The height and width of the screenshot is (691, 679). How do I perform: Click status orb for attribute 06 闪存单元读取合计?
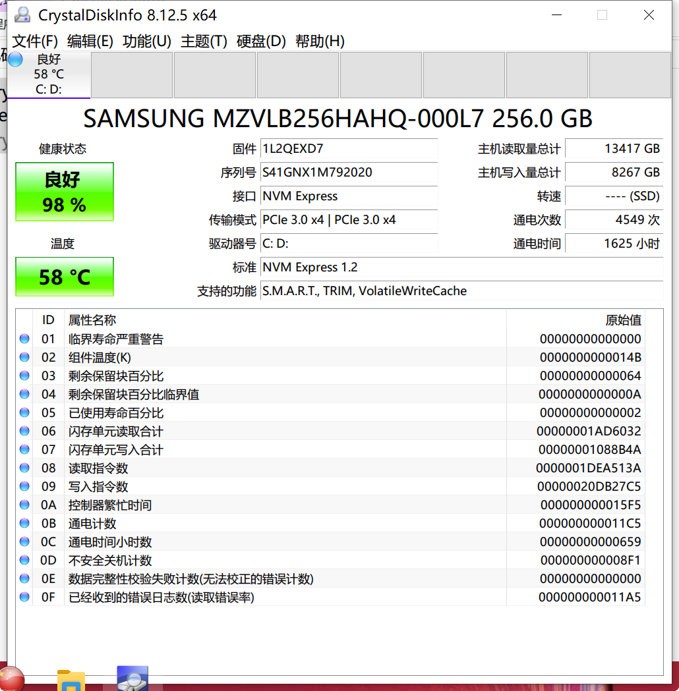coord(24,431)
